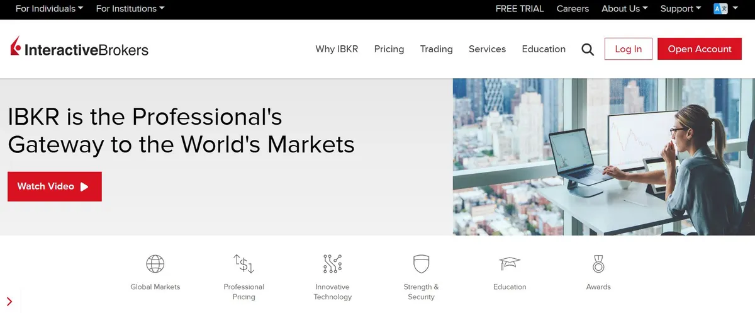
Task: Click the Open Account button
Action: pyautogui.click(x=700, y=49)
